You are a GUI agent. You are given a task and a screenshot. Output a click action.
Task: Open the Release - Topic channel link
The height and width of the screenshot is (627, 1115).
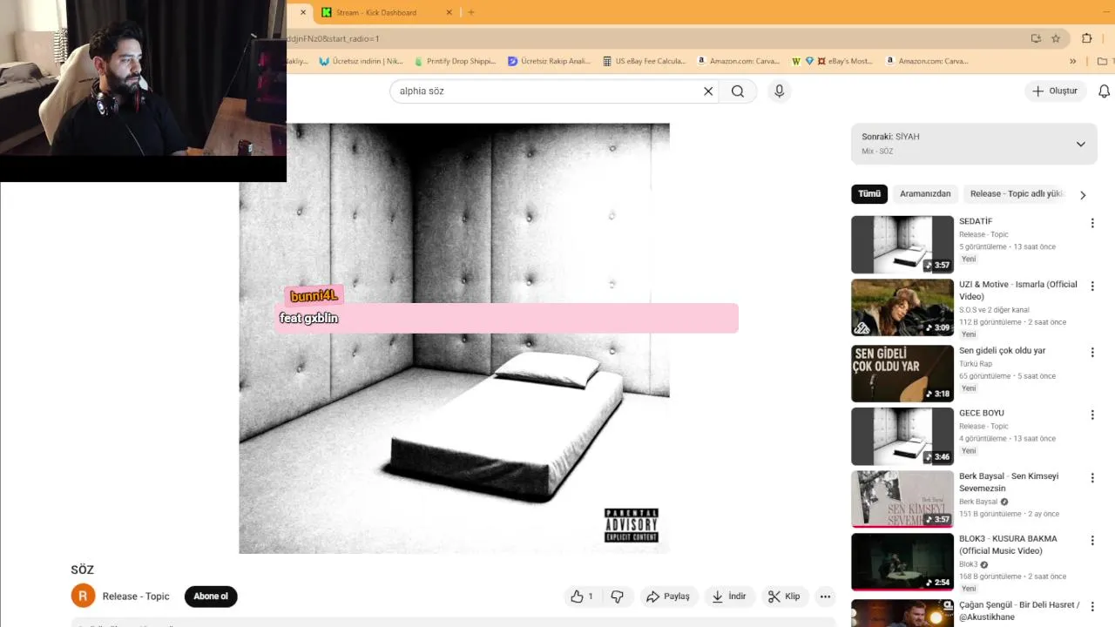coord(136,597)
